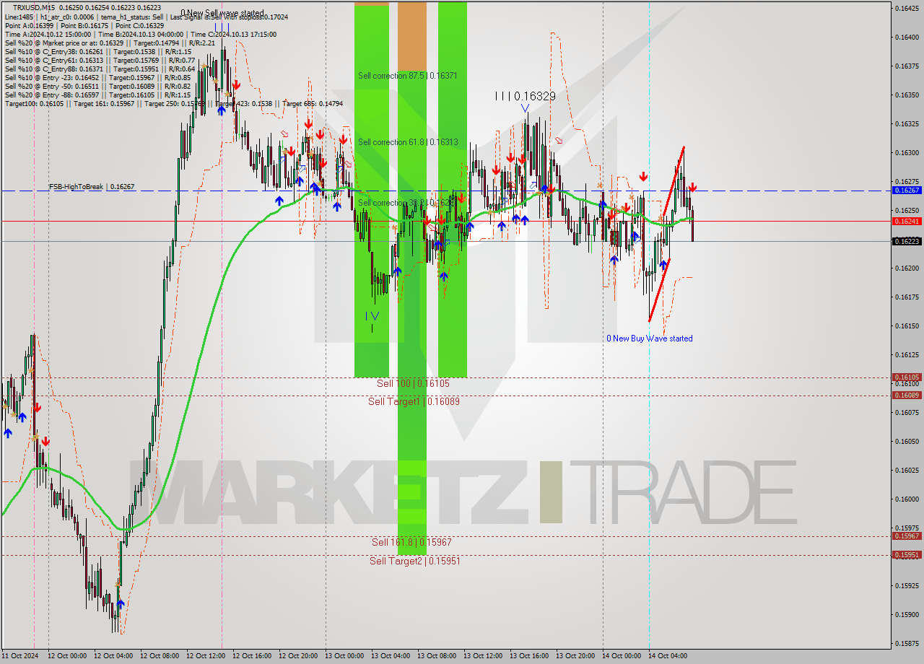
Task: Click the "Sell correction 87.5 | 0.16371" label
Action: pyautogui.click(x=408, y=75)
